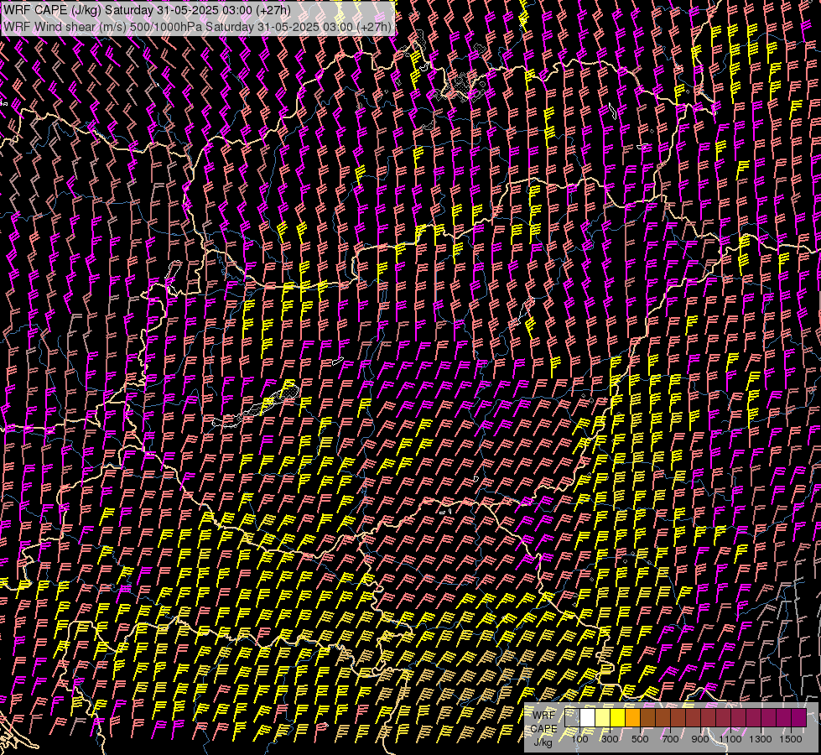Click the bright yellow legend swatch
821x755 pixels.
618,718
